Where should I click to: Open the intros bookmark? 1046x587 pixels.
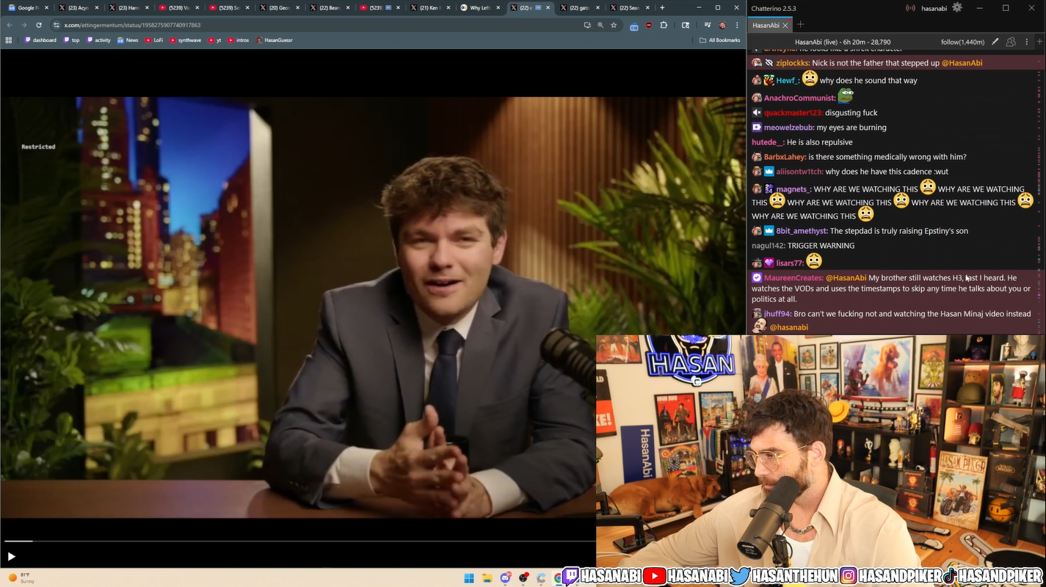(x=239, y=40)
